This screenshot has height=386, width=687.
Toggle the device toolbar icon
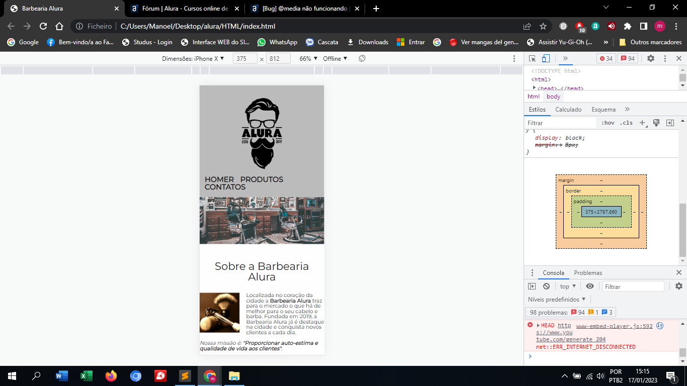546,58
